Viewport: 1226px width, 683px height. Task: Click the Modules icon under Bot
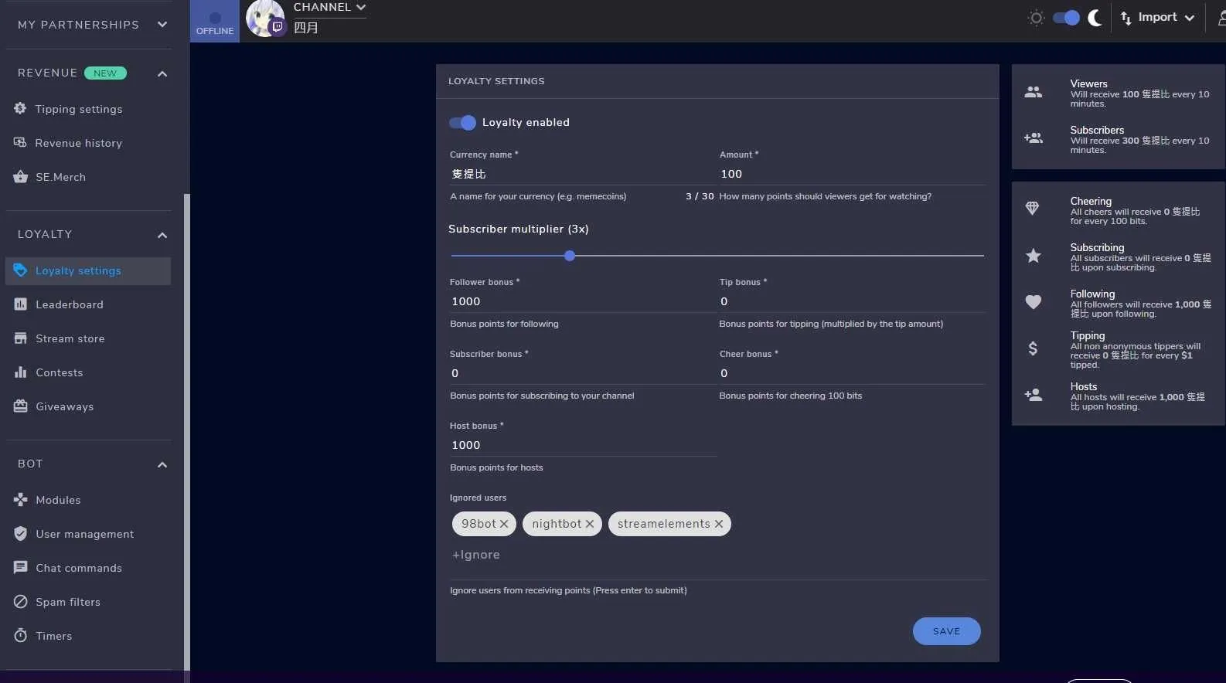pyautogui.click(x=20, y=500)
